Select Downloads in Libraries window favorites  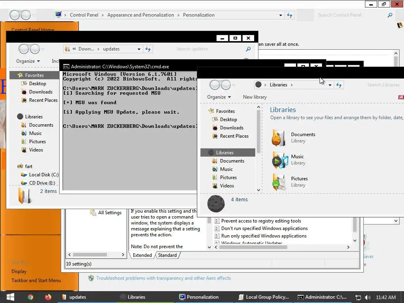(x=232, y=127)
